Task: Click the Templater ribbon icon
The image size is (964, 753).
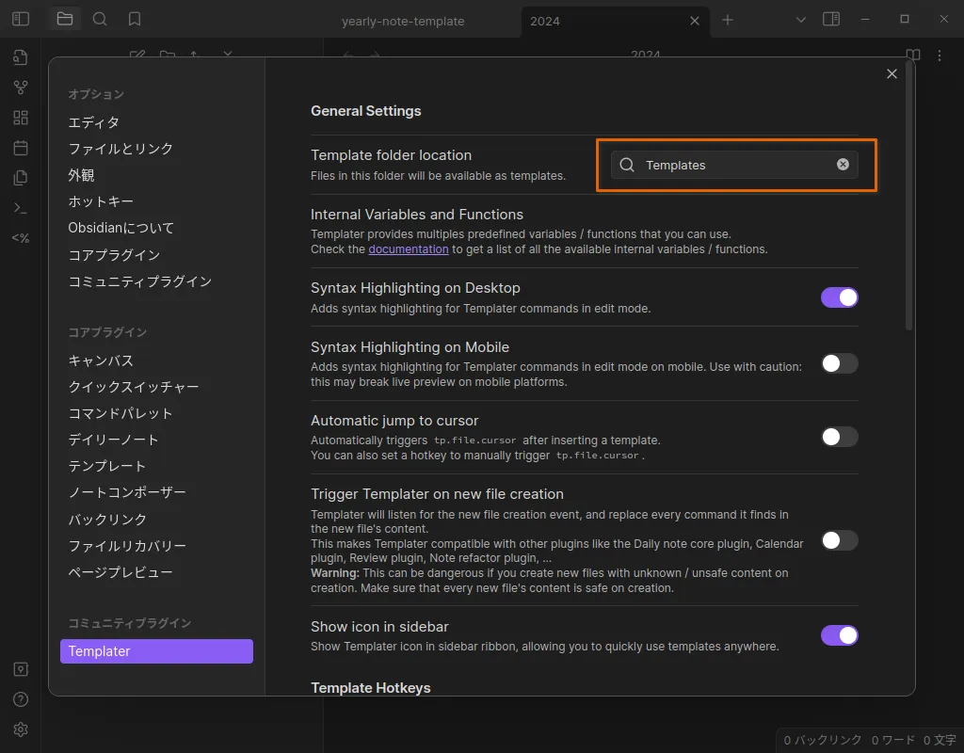Action: (x=21, y=238)
